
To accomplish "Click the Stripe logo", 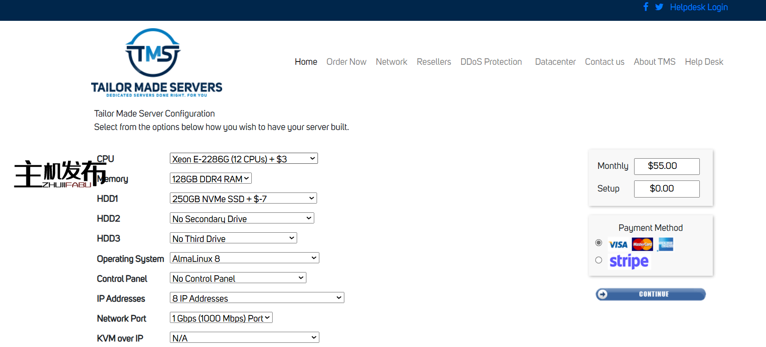I will pyautogui.click(x=629, y=261).
